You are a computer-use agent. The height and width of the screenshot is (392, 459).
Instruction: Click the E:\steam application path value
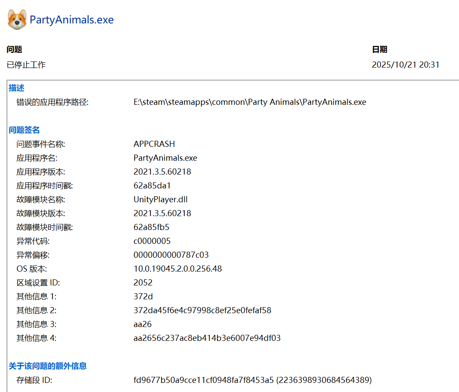[250, 102]
